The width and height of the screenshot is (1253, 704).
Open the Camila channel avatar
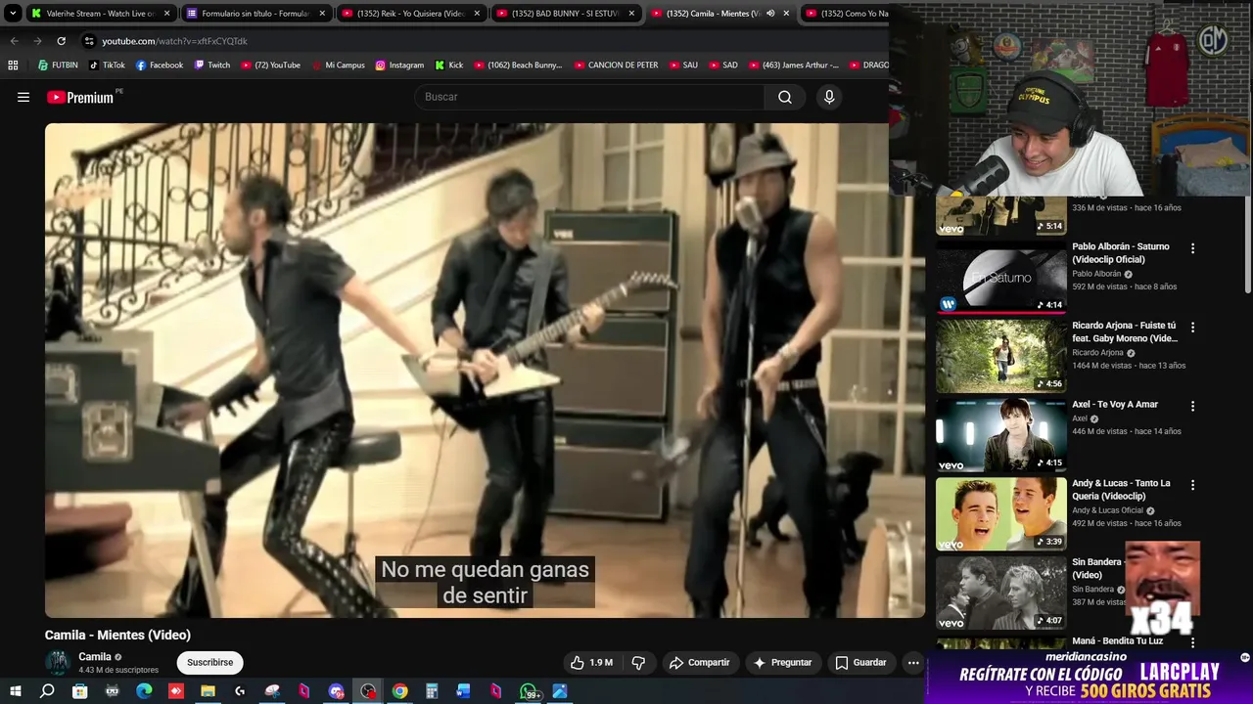(x=58, y=663)
